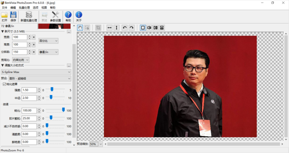The width and height of the screenshot is (289, 153).
Task: Switch to horizontal split preview layout
Action: pyautogui.click(x=162, y=28)
